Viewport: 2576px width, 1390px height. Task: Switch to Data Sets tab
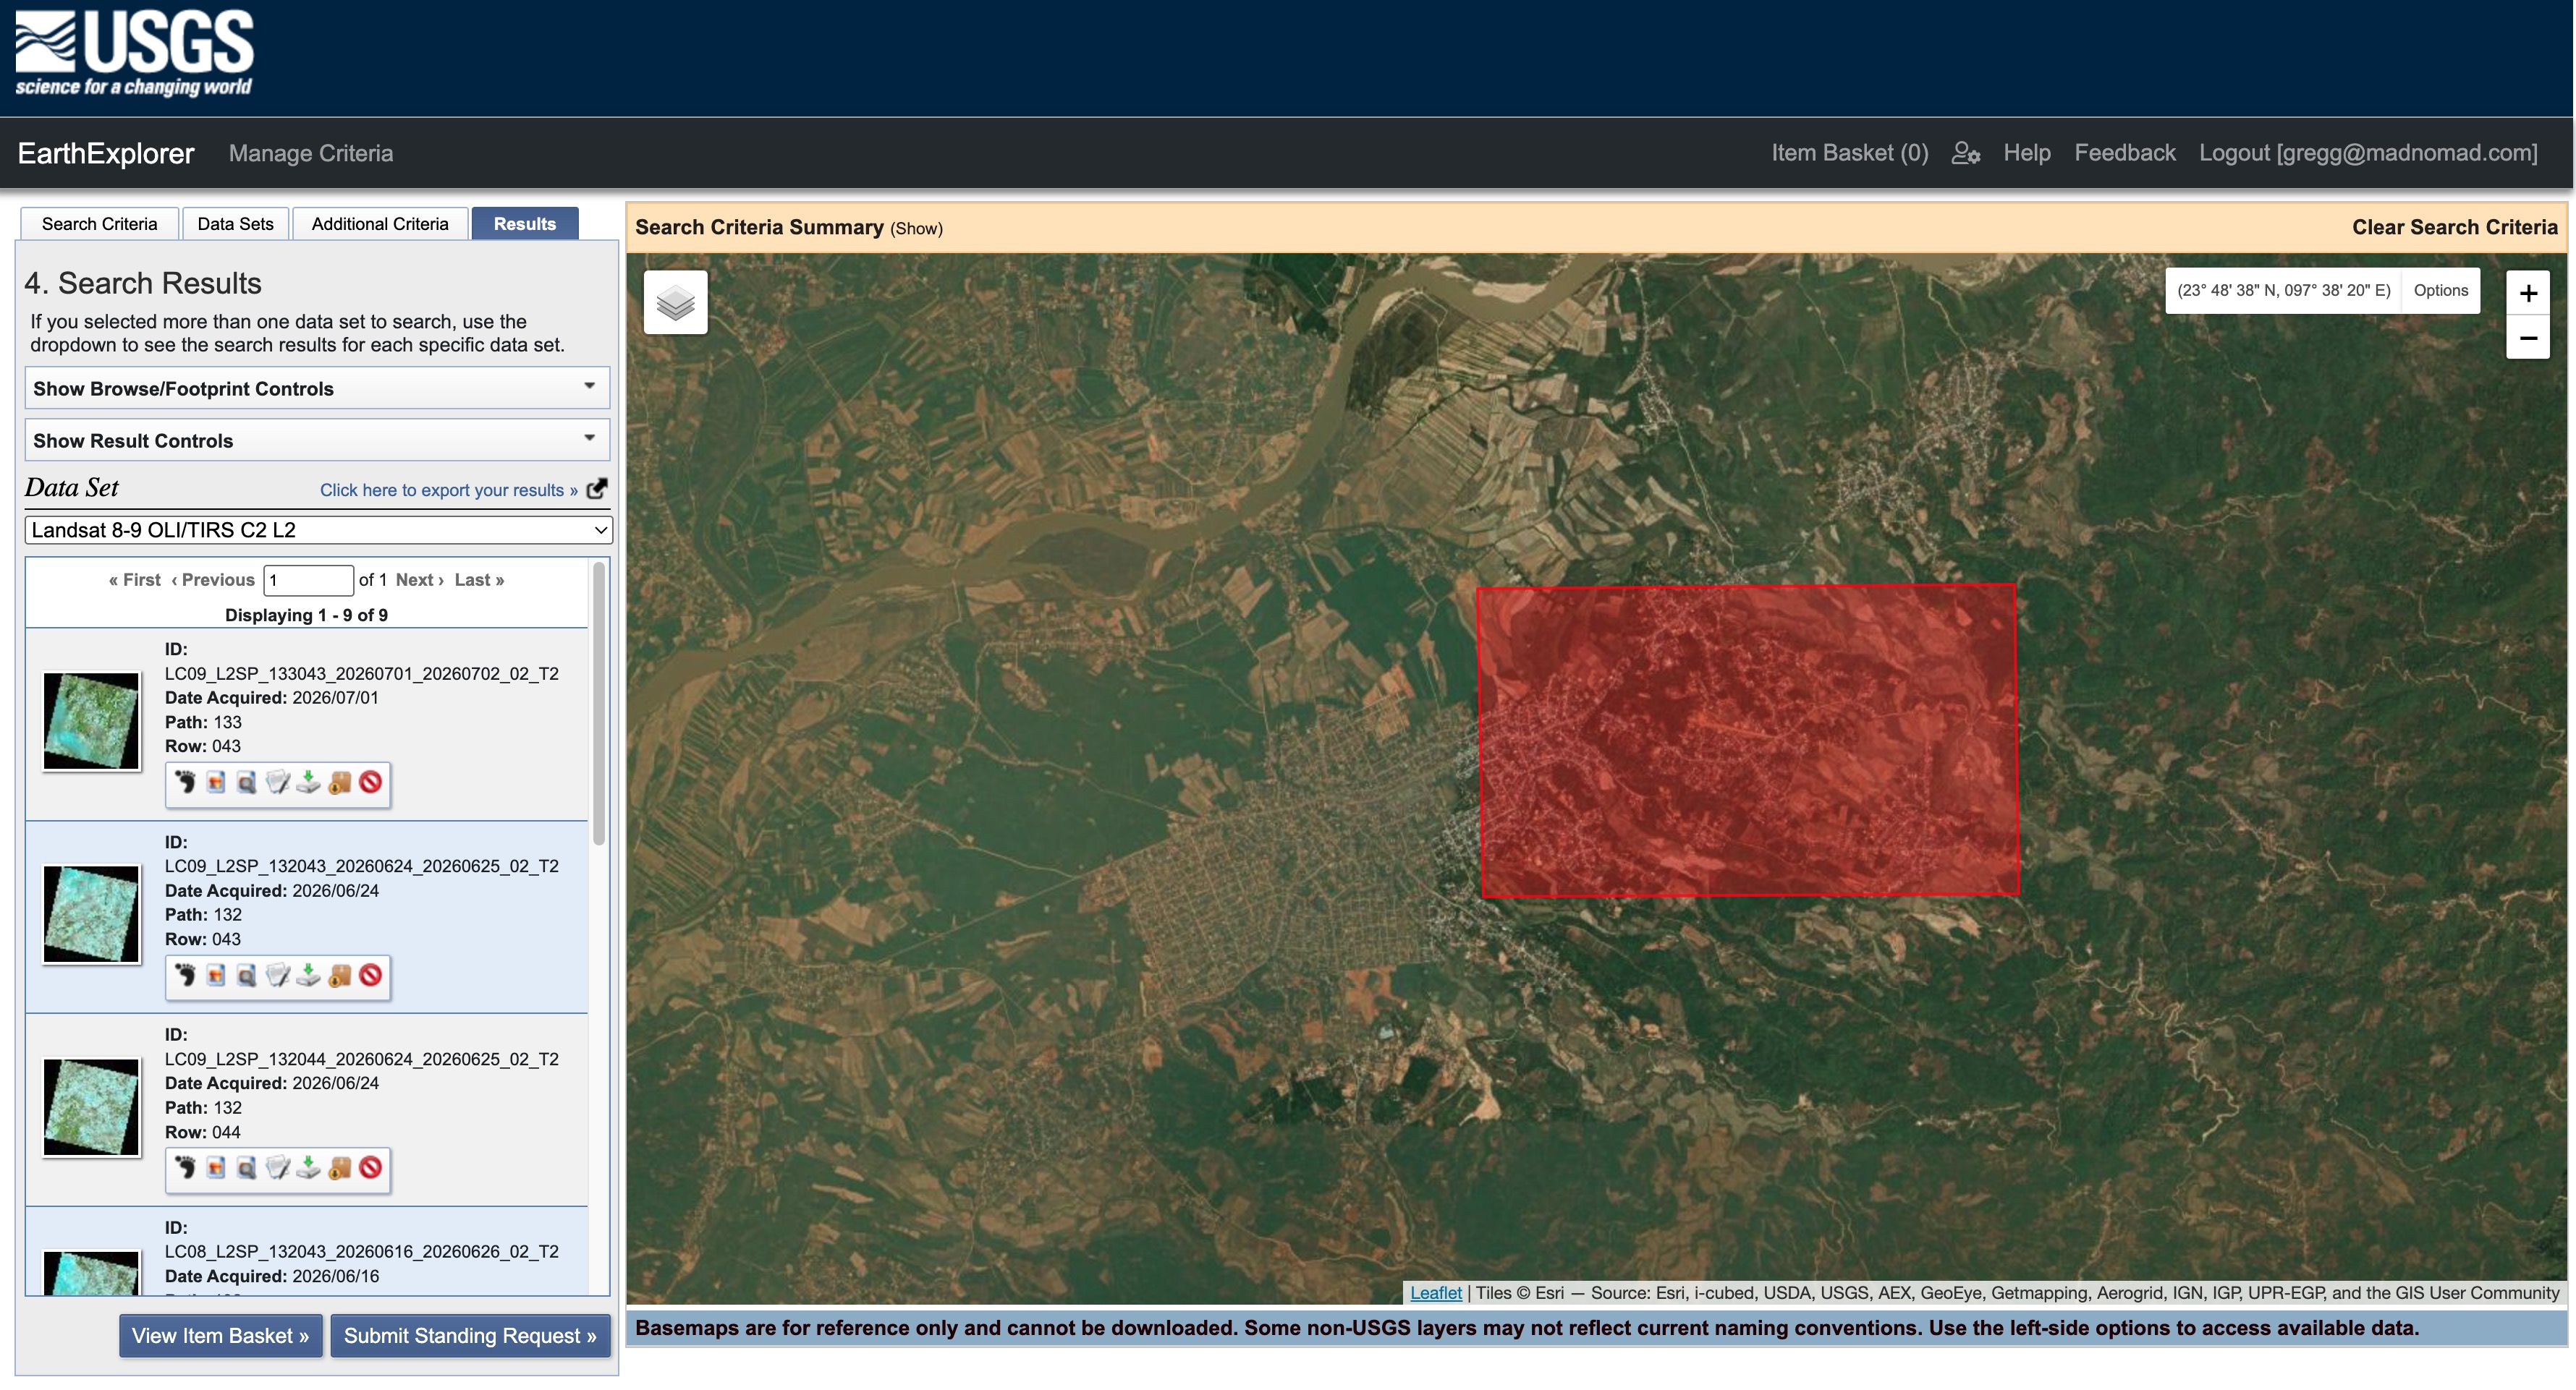point(235,224)
